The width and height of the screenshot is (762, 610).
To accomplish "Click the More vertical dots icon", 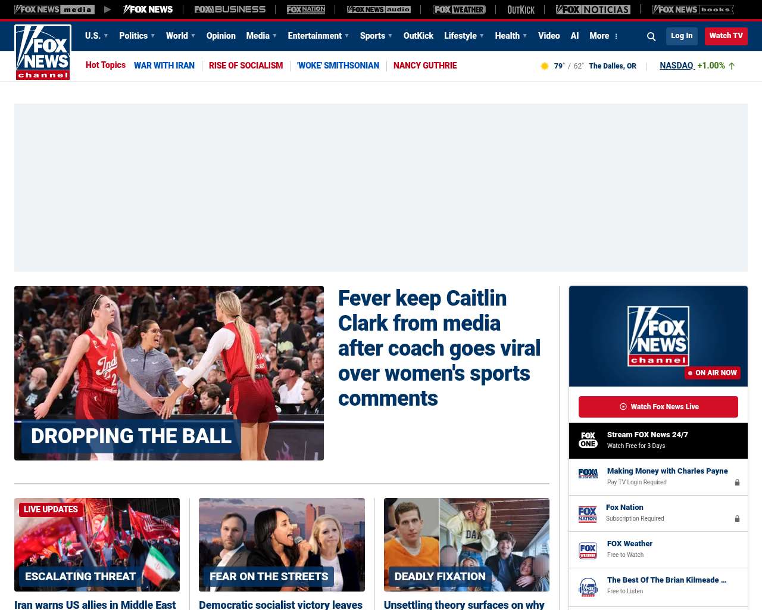I will coord(616,36).
